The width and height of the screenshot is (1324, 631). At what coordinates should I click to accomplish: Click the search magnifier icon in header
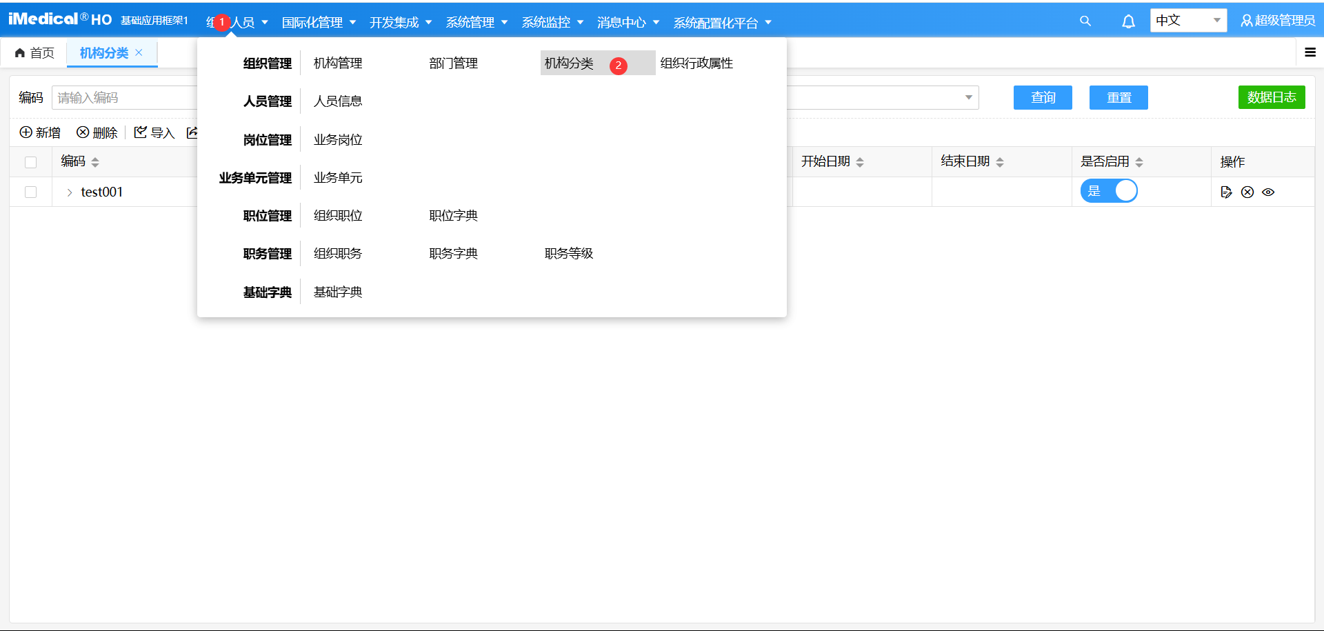1085,21
